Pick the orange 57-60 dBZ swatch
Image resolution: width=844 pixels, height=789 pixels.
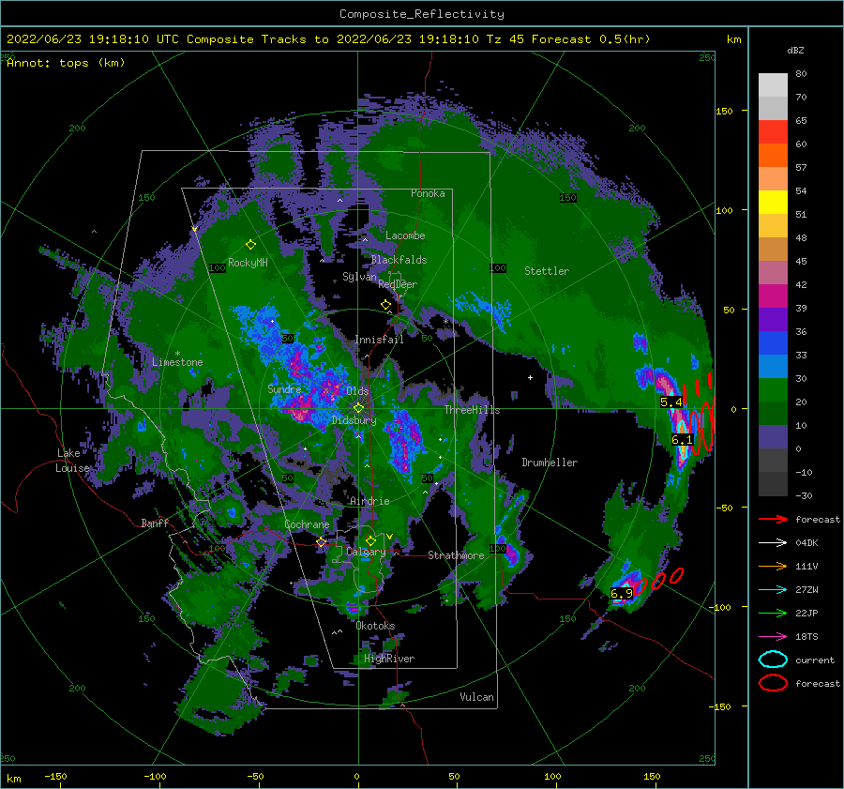773,155
